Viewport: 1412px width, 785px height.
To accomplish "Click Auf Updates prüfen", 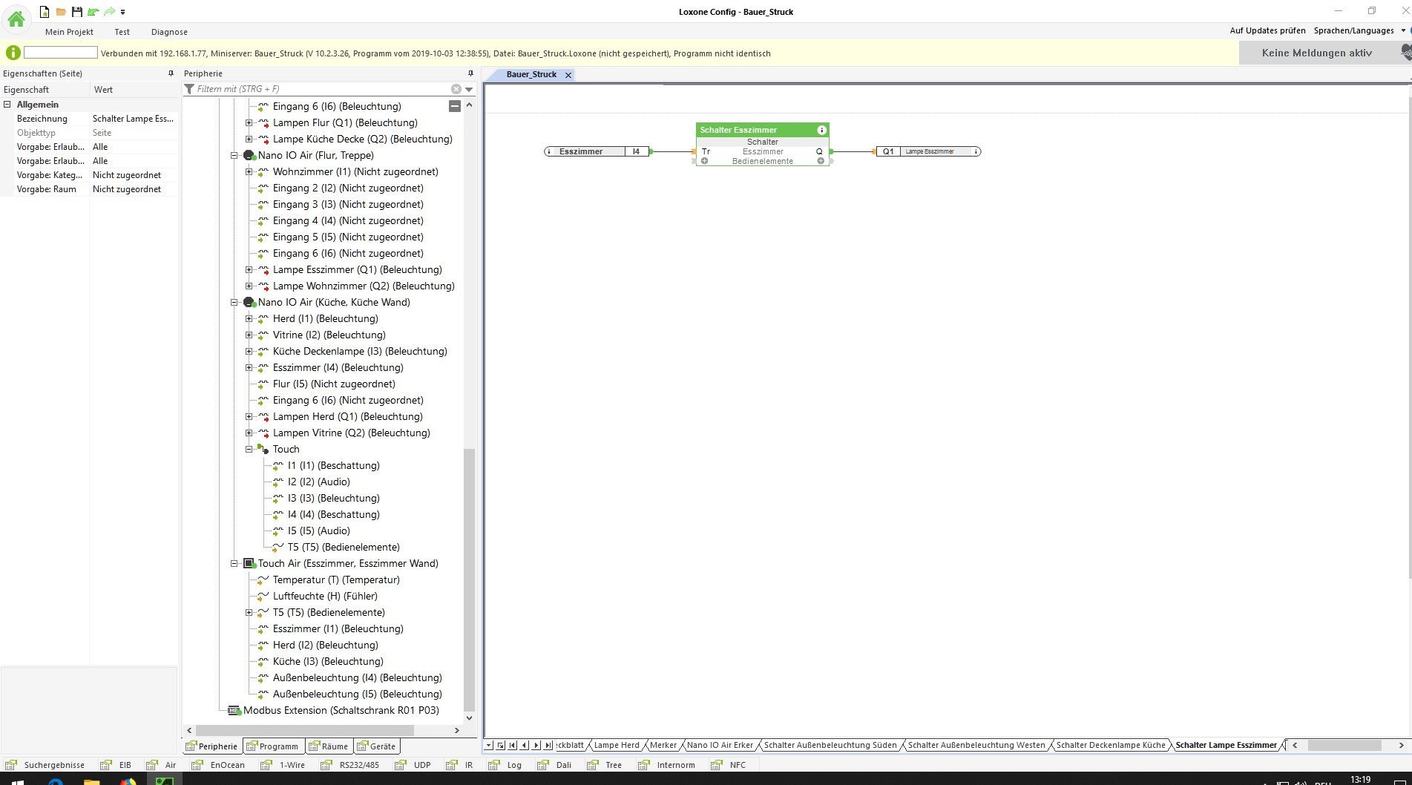I will tap(1267, 30).
